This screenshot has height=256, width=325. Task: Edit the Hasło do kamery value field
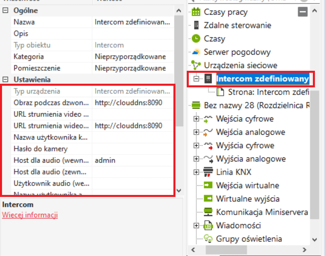[133, 149]
